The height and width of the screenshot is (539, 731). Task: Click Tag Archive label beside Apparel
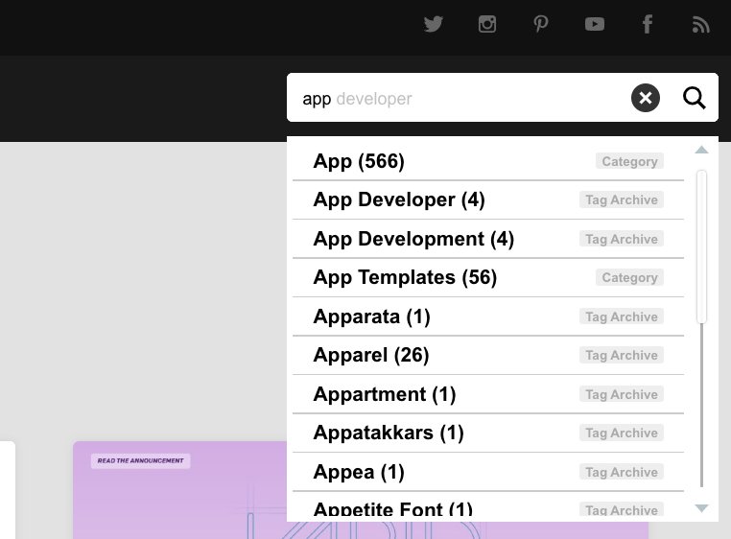click(x=622, y=355)
